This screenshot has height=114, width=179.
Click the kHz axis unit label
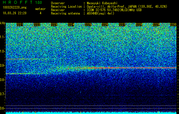pos(3,23)
